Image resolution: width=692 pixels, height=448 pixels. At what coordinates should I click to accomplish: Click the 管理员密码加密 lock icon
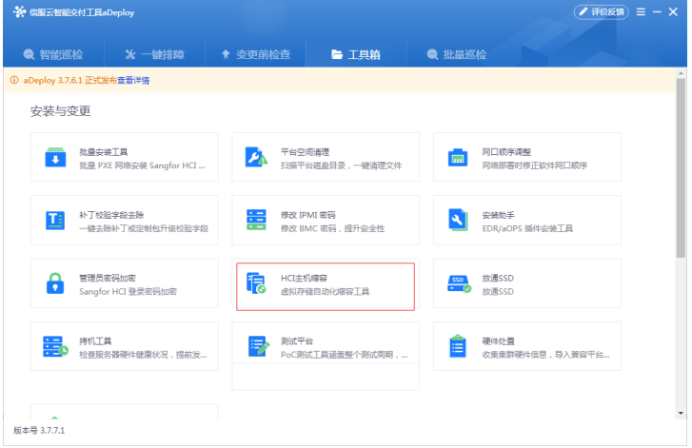[x=55, y=283]
